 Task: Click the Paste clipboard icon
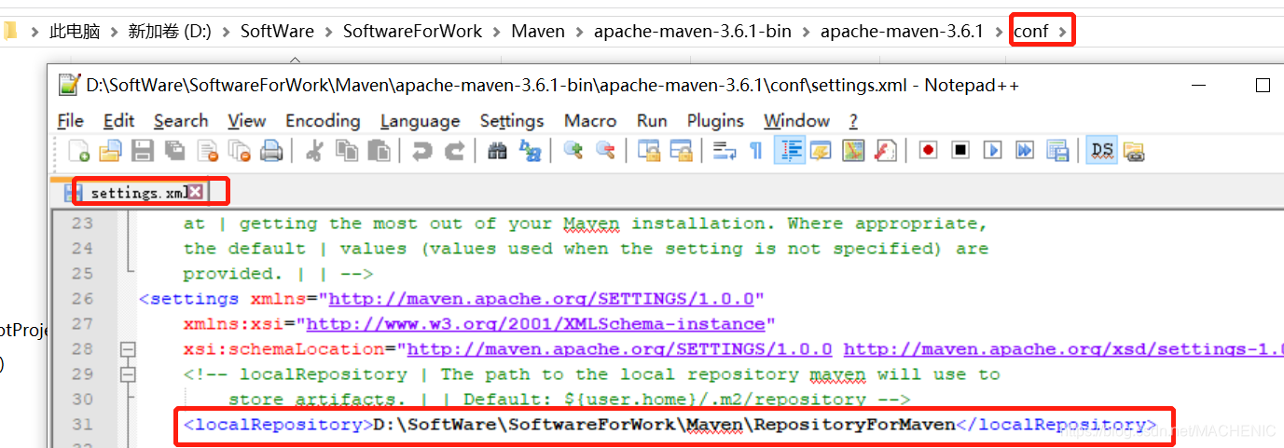379,151
